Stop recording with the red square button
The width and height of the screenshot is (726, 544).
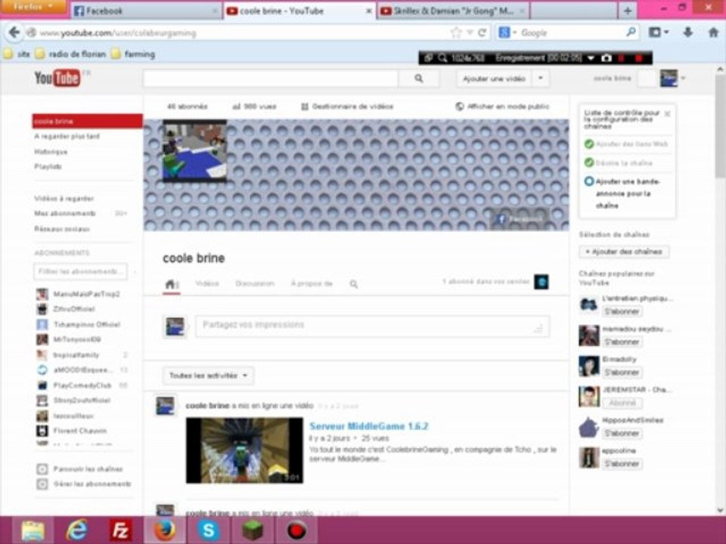pyautogui.click(x=639, y=58)
